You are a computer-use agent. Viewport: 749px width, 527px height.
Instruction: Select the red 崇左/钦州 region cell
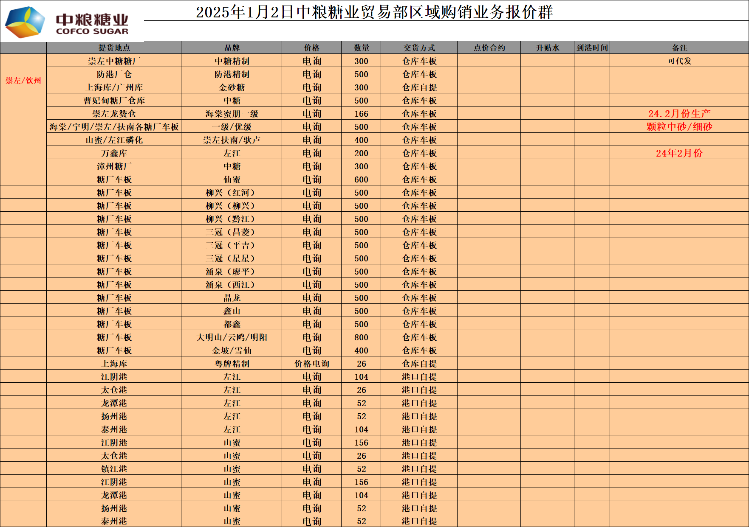coord(23,81)
